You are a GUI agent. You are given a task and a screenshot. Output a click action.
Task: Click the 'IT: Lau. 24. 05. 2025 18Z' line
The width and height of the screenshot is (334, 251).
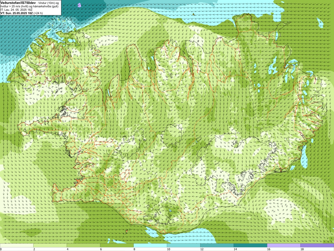16,10
